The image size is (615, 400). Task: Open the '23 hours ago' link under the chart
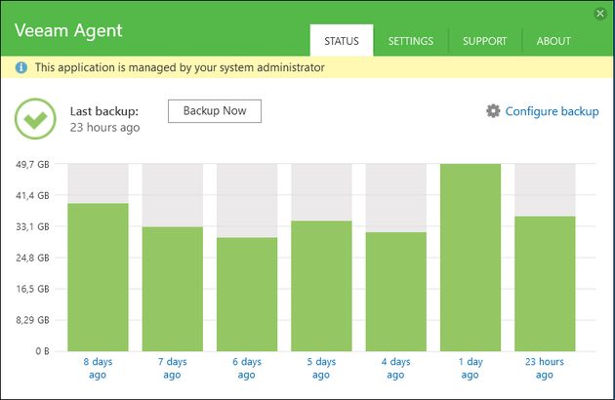coord(545,368)
